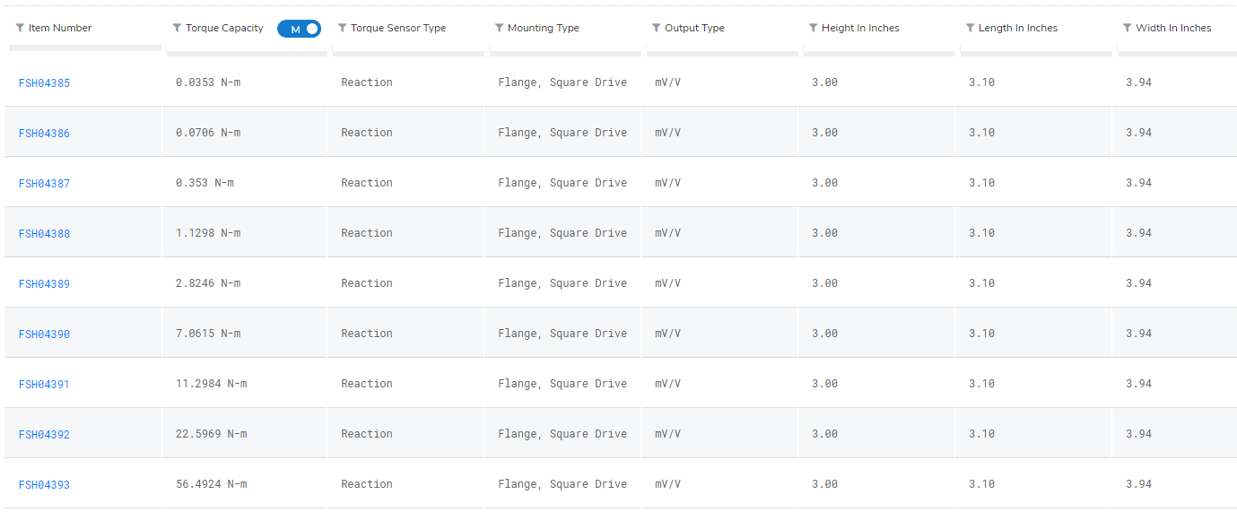This screenshot has height=512, width=1237.
Task: Open the FSH04390 item page
Action: click(x=44, y=334)
